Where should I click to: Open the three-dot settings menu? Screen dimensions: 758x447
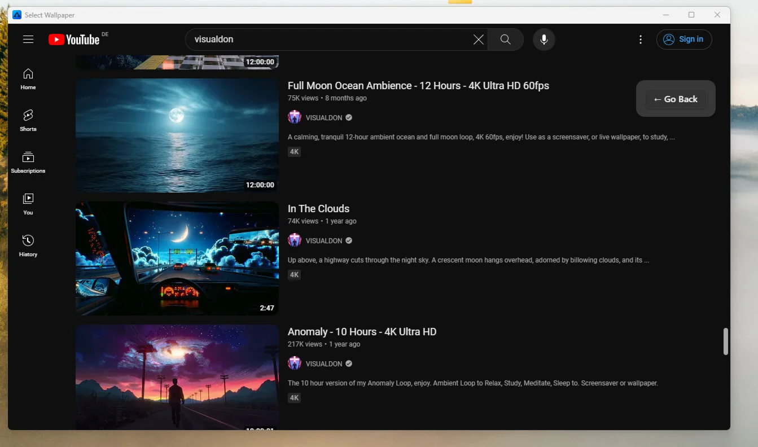tap(640, 40)
